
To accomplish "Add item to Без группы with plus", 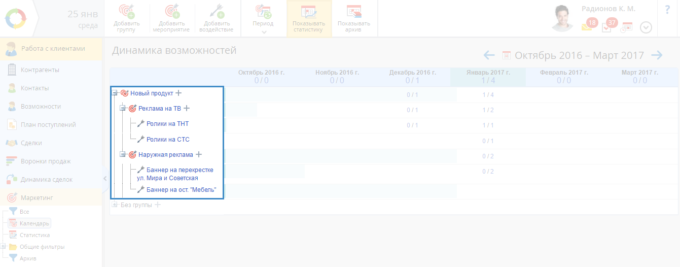I will 157,205.
